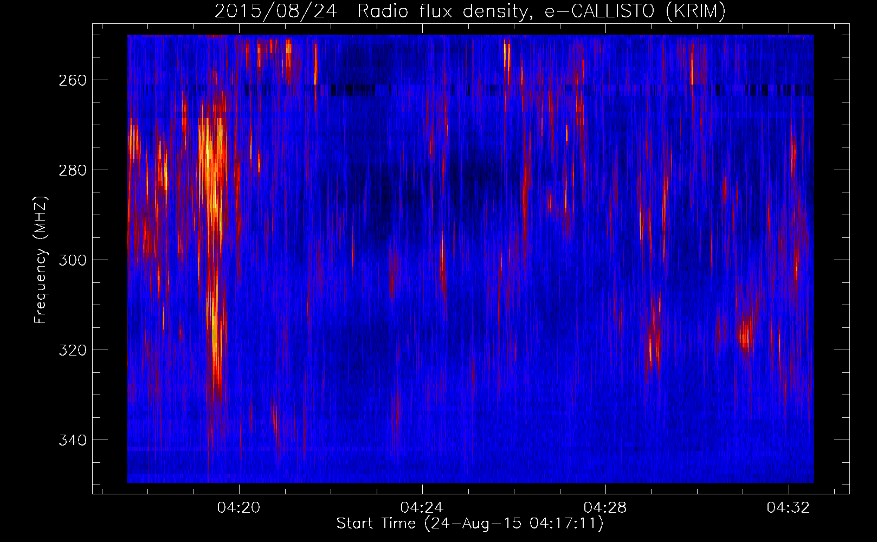Click the 280 frequency tick label

click(x=72, y=170)
